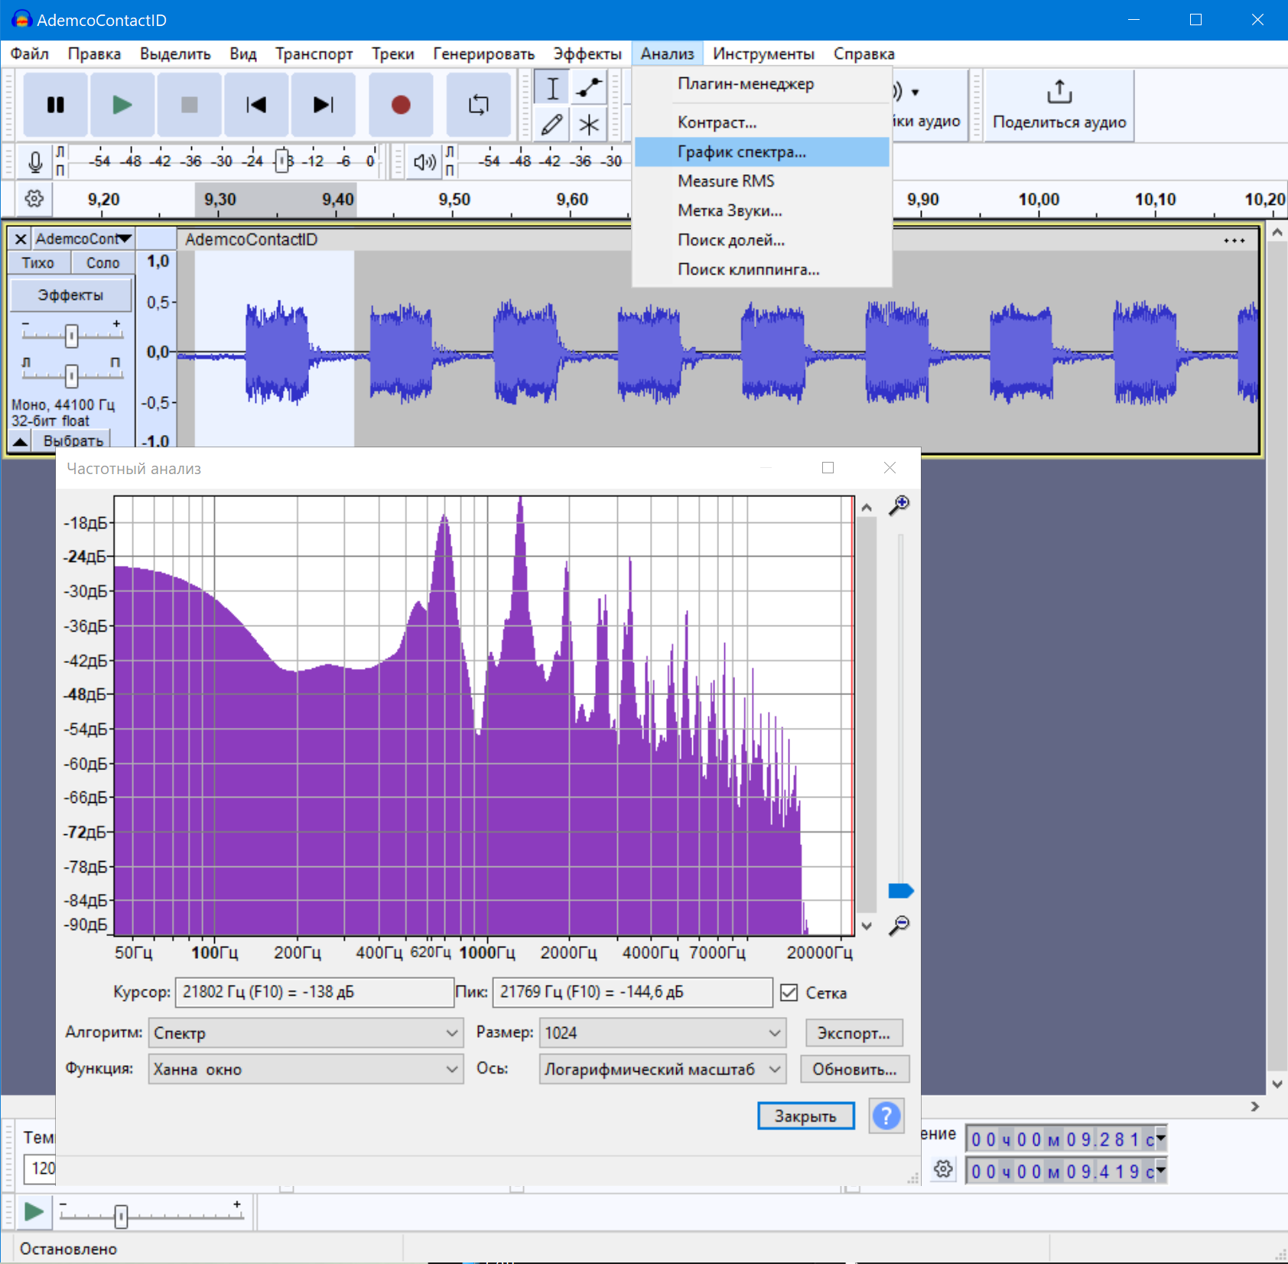Select the Draw pencil tool
1288x1264 pixels.
coord(551,125)
